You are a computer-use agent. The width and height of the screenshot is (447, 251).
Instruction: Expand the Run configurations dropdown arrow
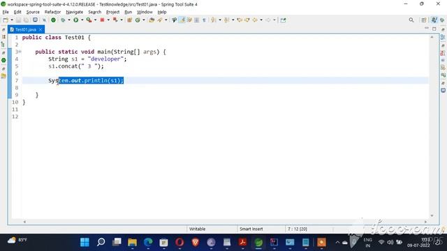click(x=82, y=20)
